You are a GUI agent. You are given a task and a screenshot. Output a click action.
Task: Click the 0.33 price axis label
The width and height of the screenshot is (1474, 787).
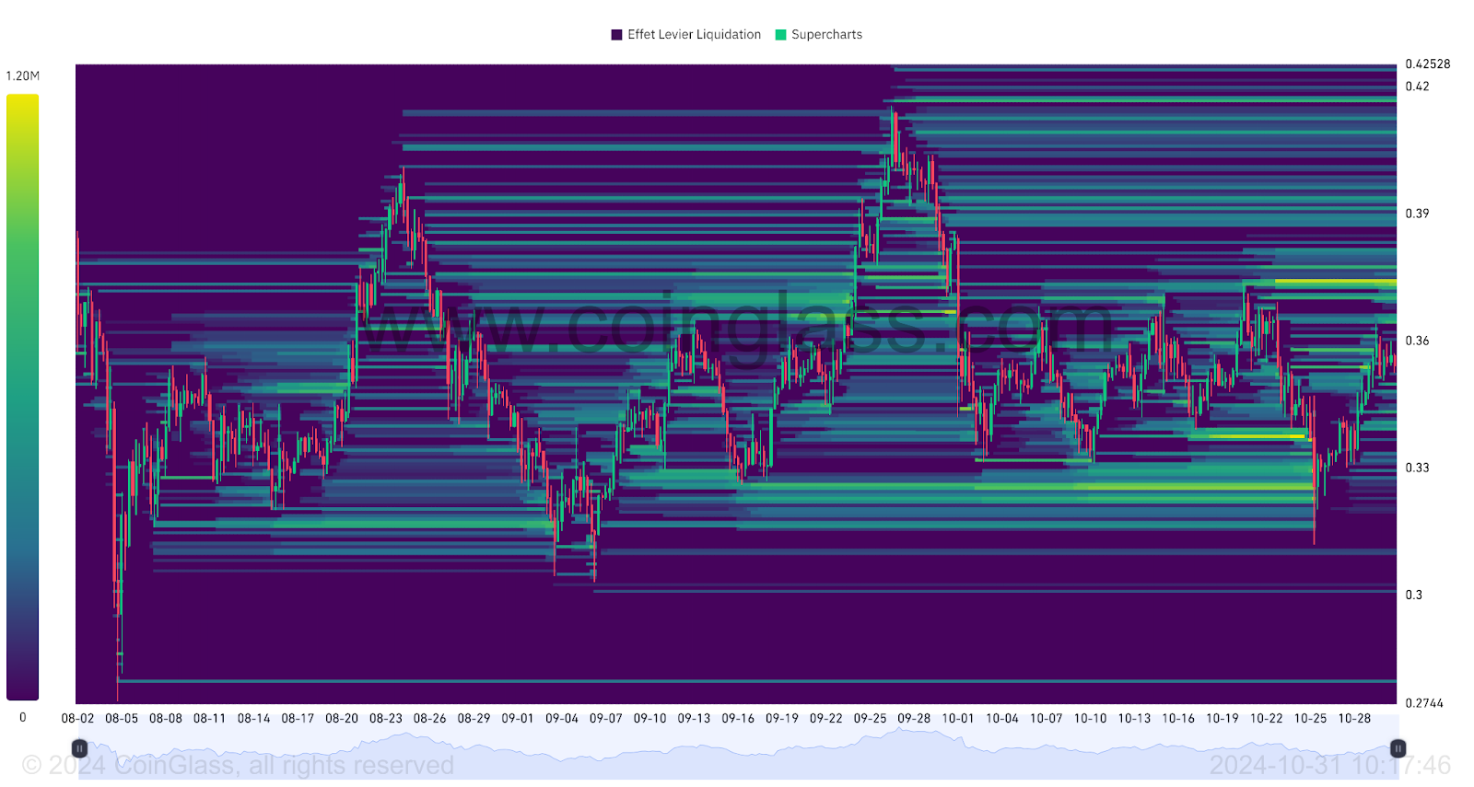click(1418, 468)
